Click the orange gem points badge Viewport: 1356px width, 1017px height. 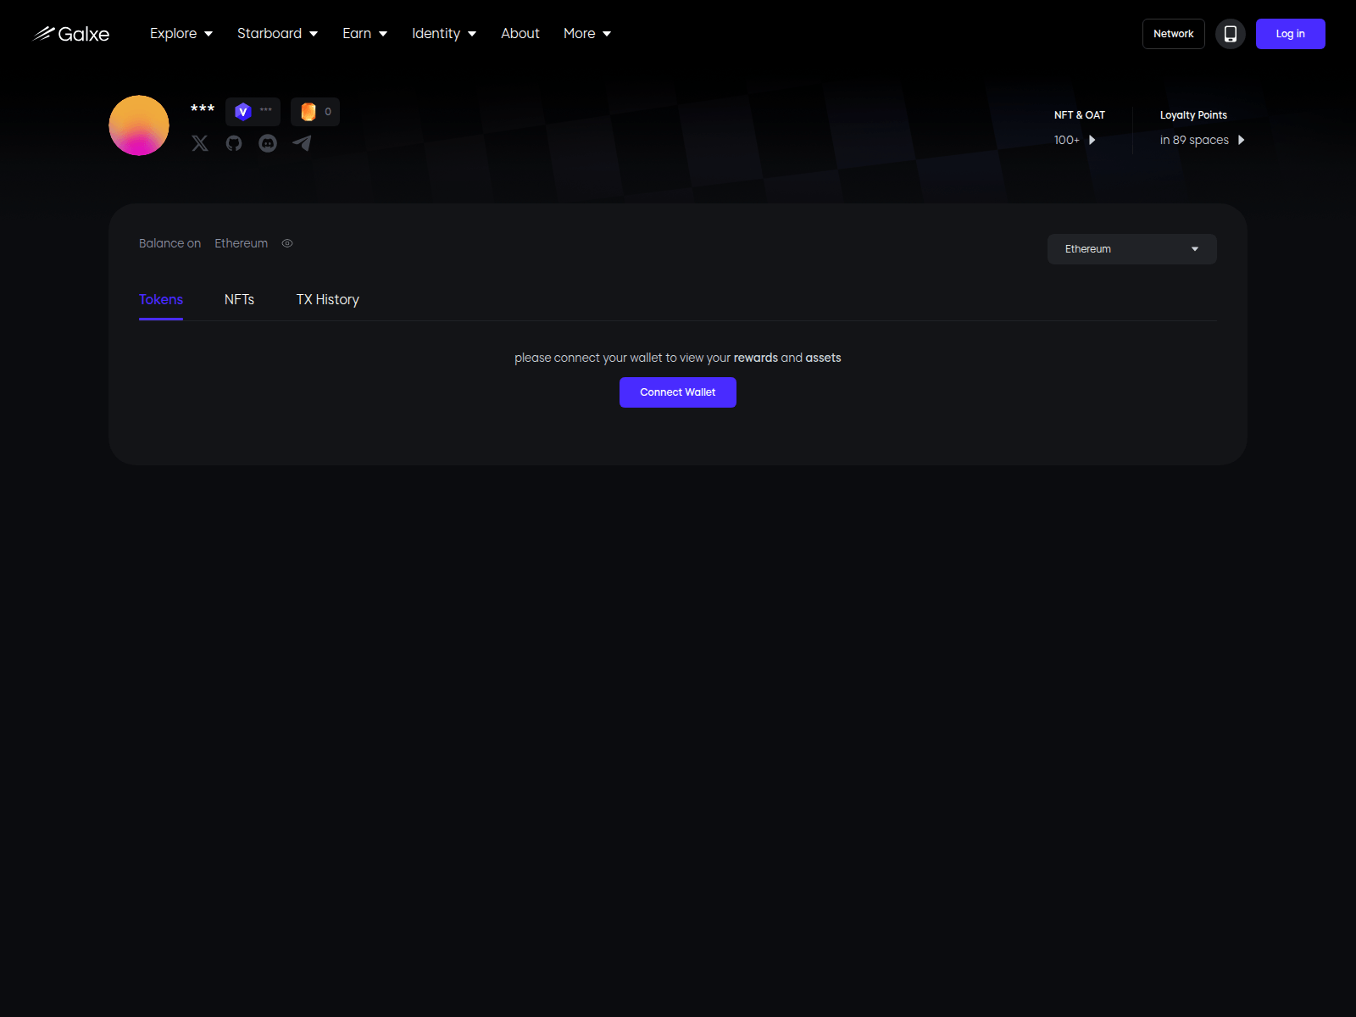[315, 111]
